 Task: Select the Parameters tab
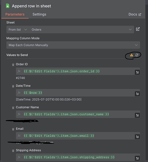[x=15, y=14]
